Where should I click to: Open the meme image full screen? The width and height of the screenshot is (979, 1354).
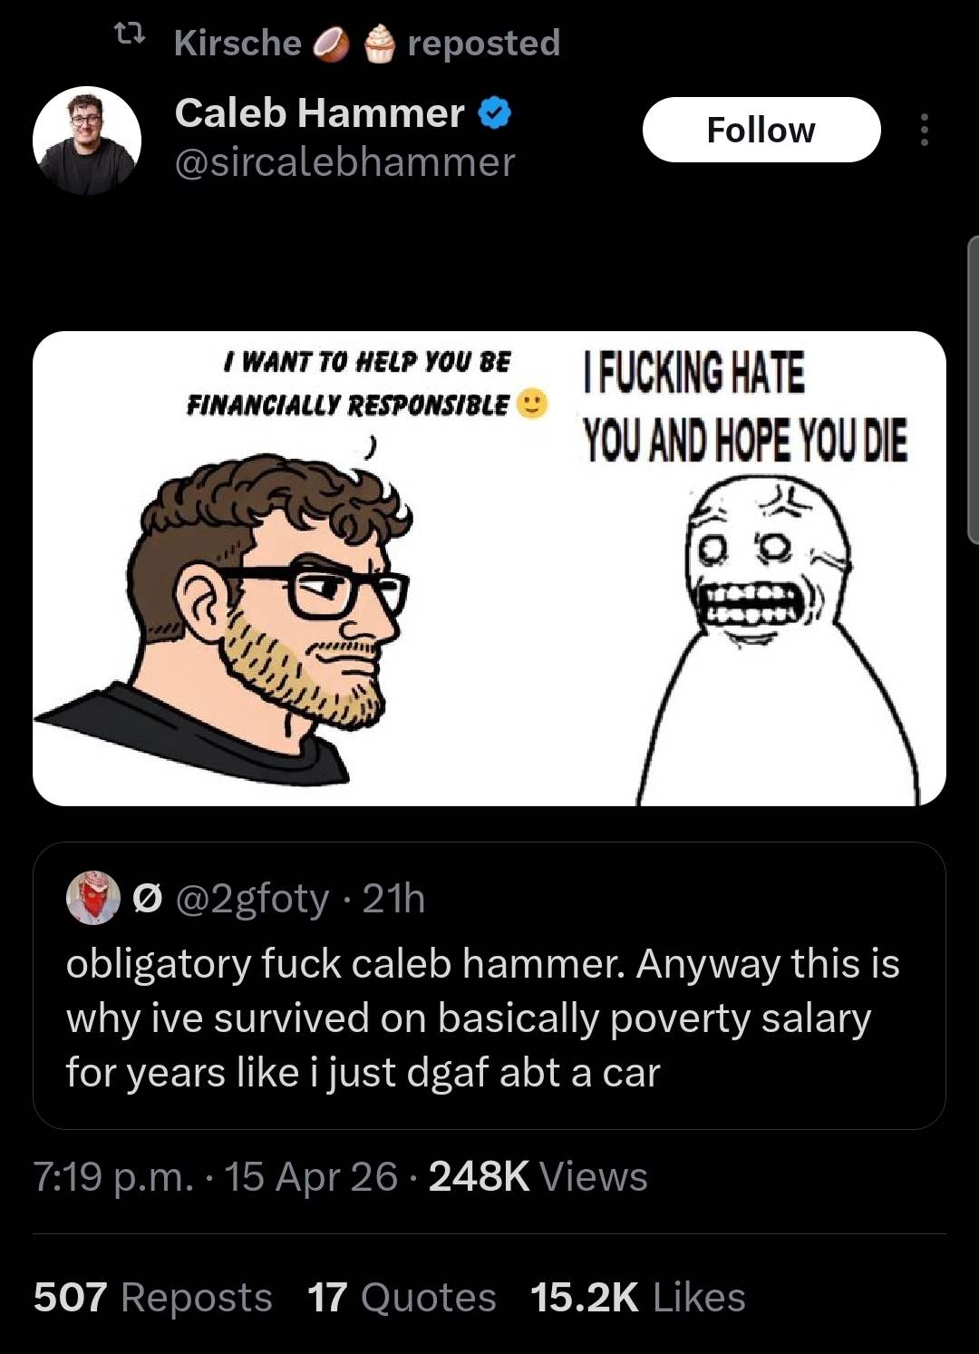489,569
